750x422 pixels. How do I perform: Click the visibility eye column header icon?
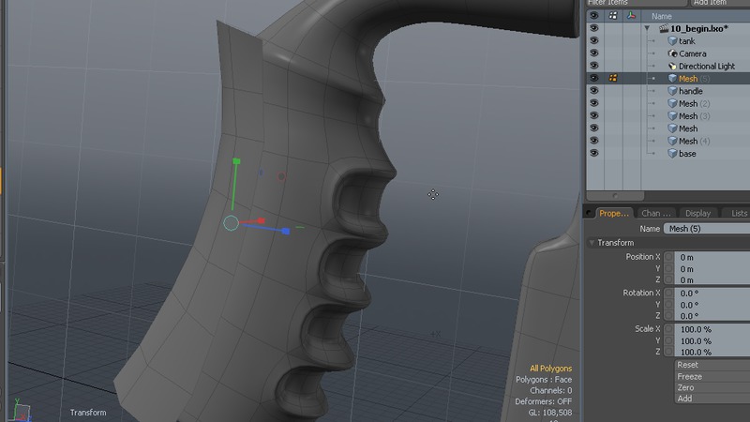coord(593,16)
